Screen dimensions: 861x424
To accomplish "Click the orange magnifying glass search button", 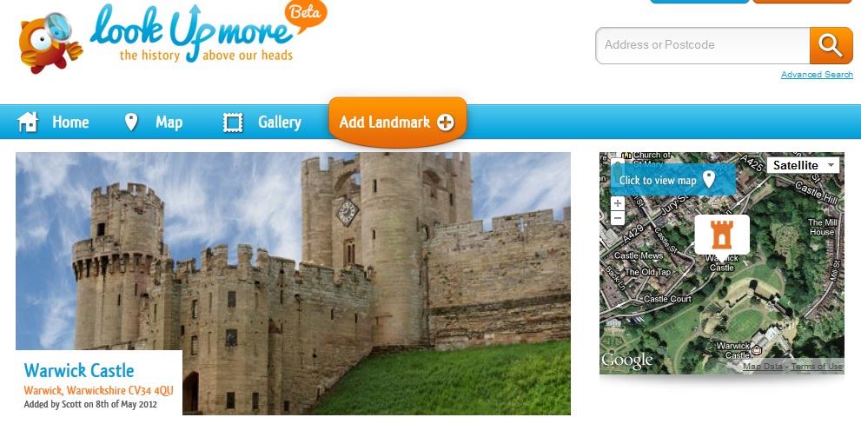I will (831, 45).
